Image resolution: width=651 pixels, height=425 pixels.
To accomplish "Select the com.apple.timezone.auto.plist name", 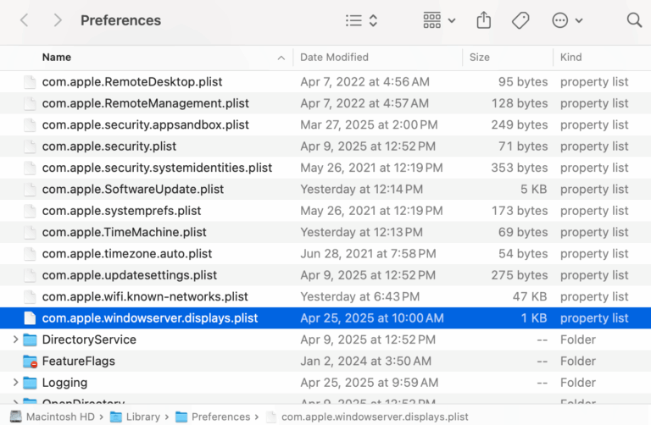I will pos(127,254).
